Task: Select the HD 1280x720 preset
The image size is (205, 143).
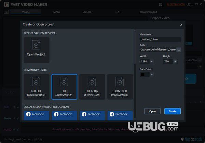Action: click(64, 87)
